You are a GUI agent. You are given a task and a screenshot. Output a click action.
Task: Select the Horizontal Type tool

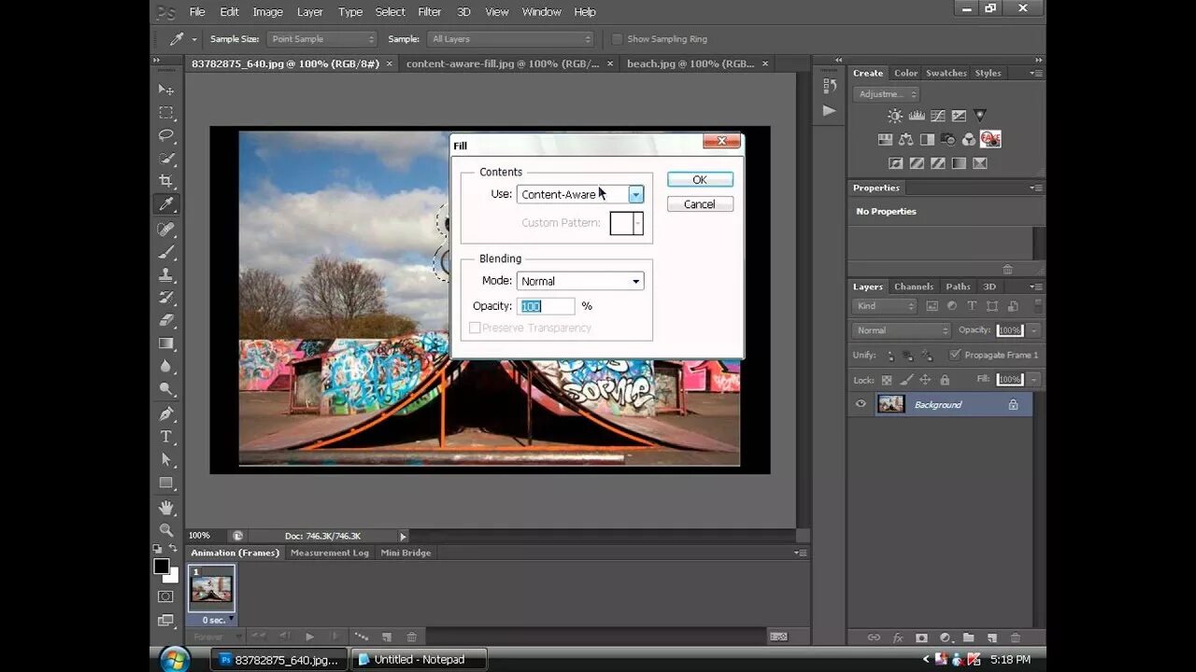coord(166,437)
